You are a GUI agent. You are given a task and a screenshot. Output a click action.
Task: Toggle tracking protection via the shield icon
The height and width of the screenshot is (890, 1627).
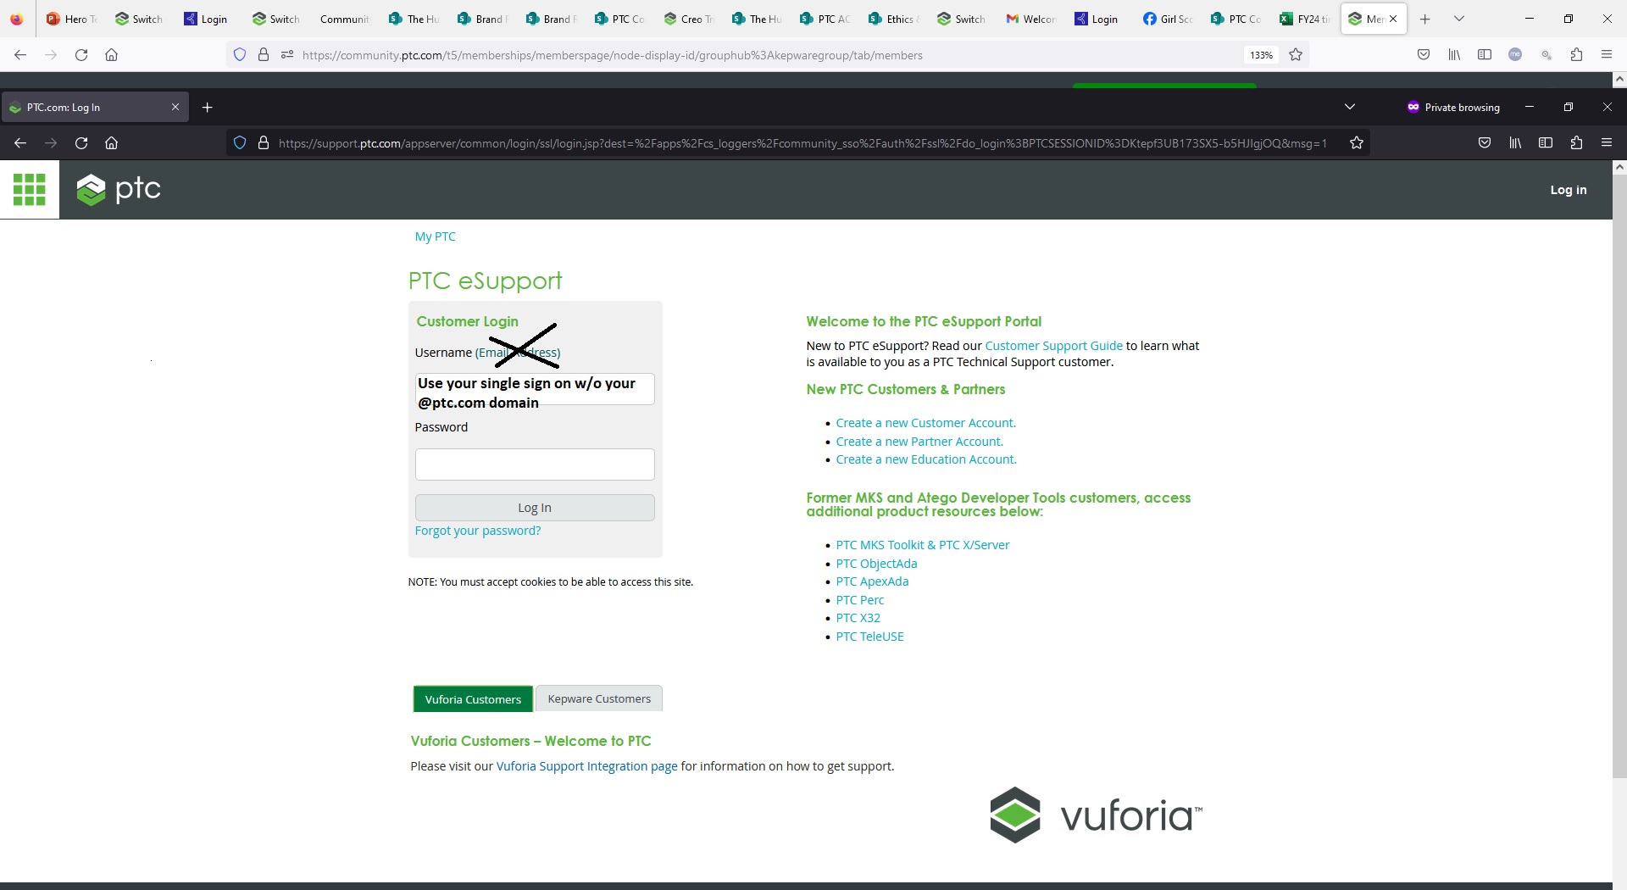240,142
